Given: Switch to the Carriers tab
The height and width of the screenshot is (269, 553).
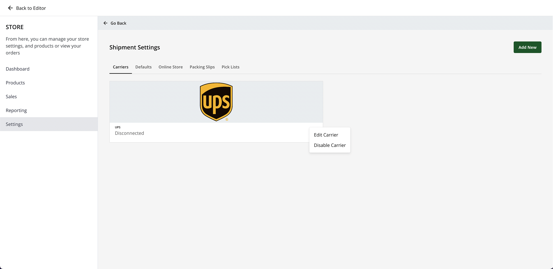Looking at the screenshot, I should 121,67.
